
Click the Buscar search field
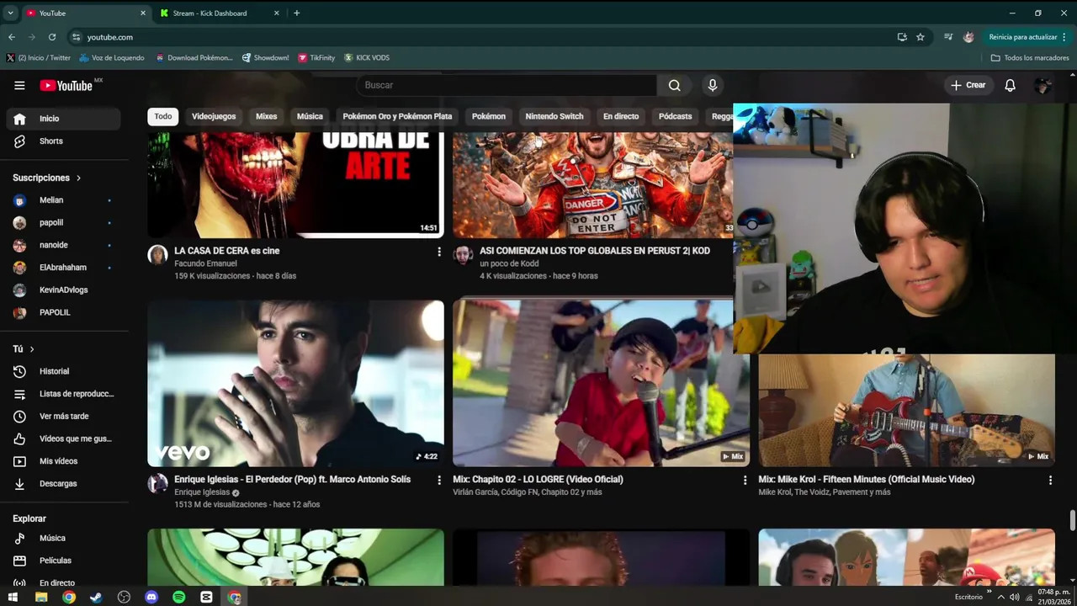click(x=507, y=85)
